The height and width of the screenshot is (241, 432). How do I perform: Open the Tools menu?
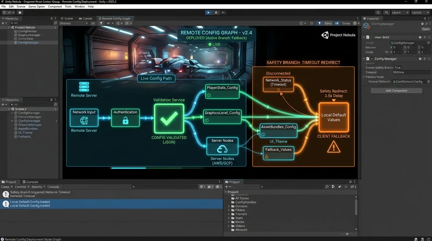click(x=68, y=7)
